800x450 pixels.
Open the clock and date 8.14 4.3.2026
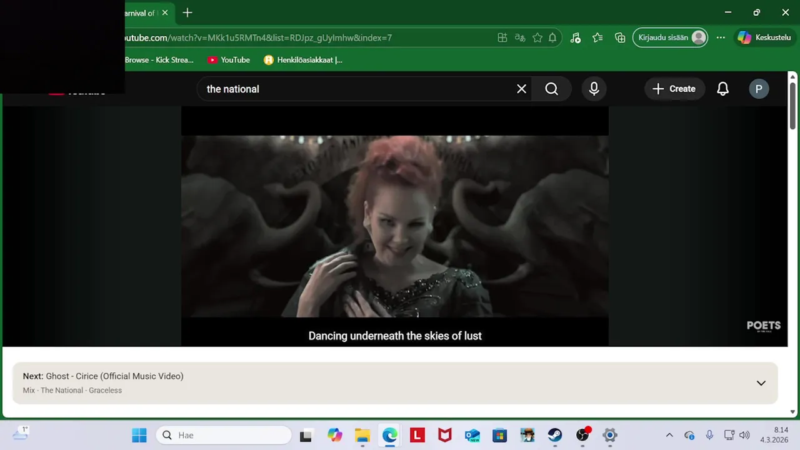(x=774, y=435)
